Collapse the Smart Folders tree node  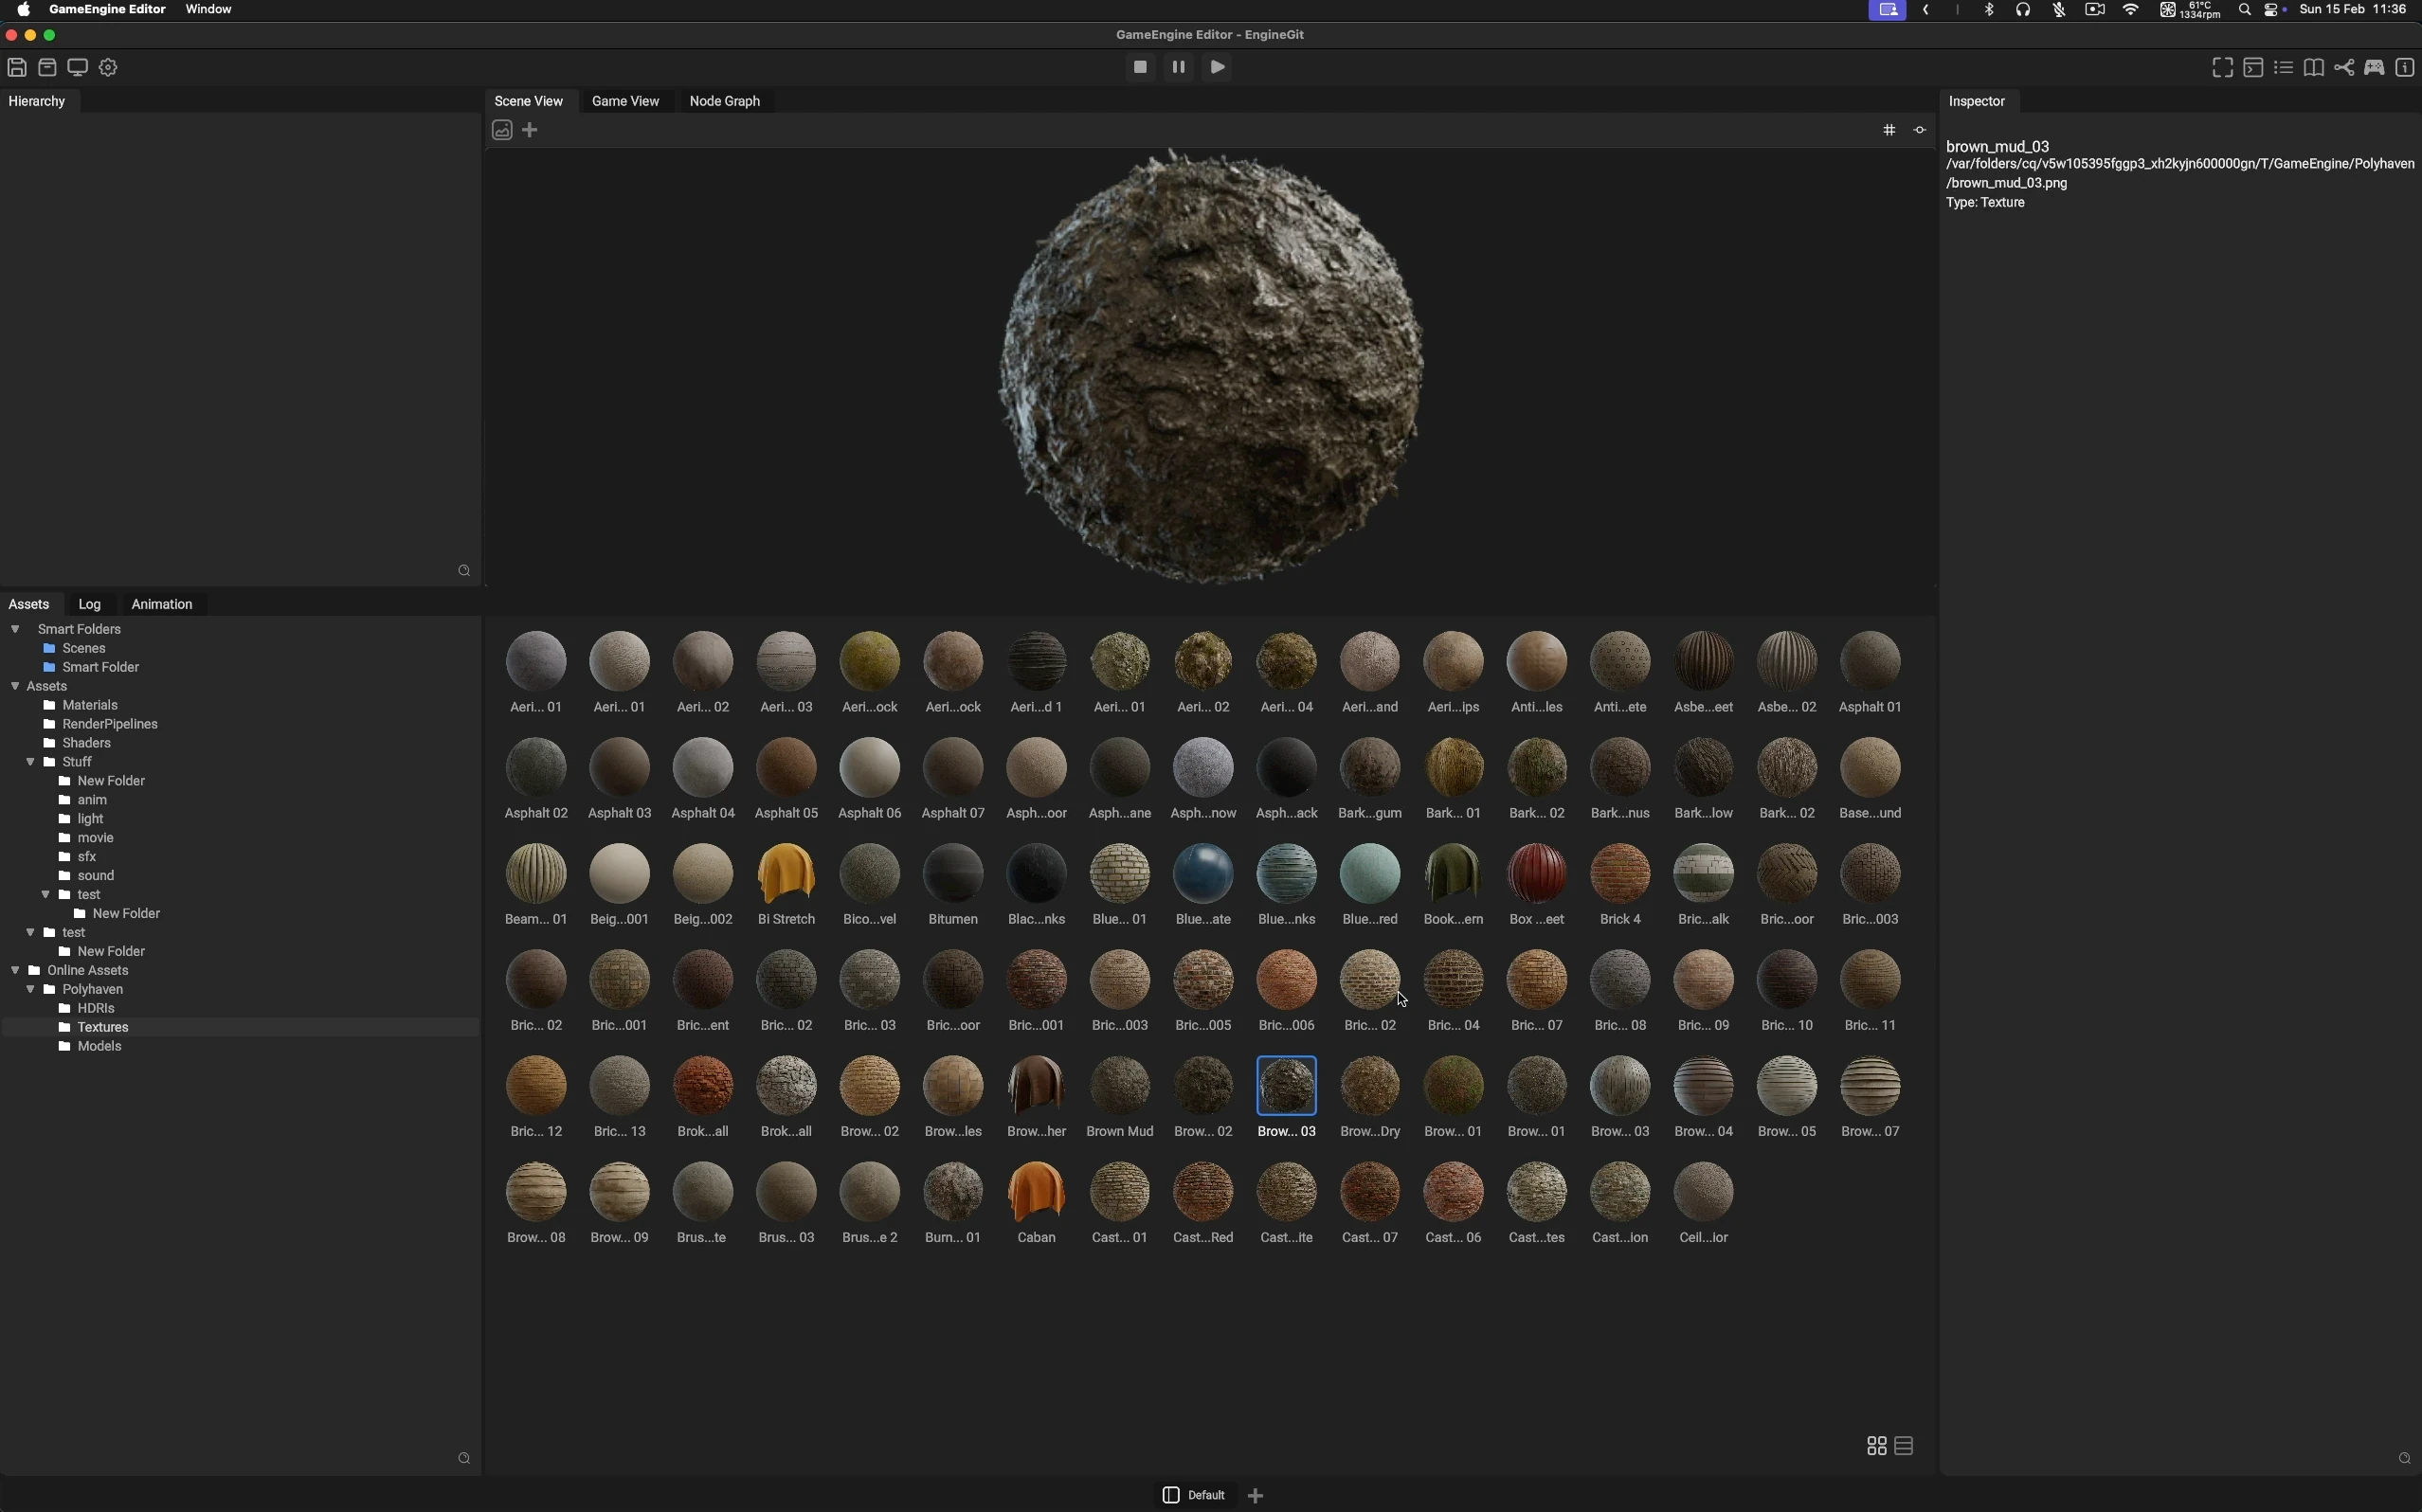[15, 629]
